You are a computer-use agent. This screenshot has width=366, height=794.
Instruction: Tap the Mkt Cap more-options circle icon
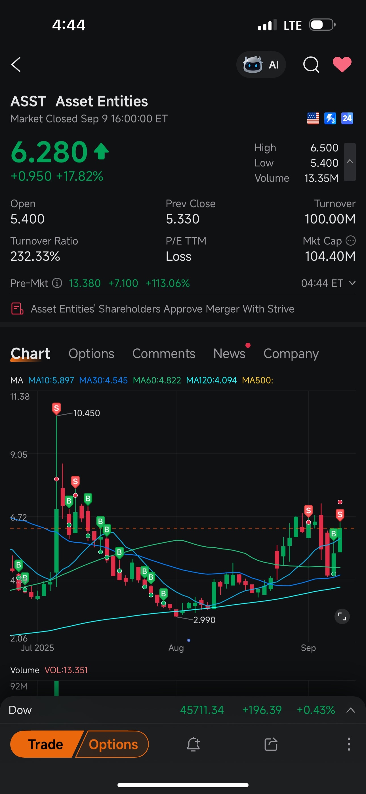[351, 241]
